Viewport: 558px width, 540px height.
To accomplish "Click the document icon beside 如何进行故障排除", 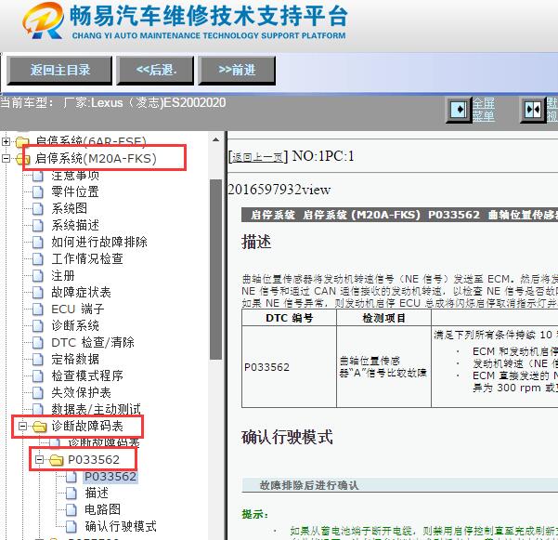I will 38,243.
